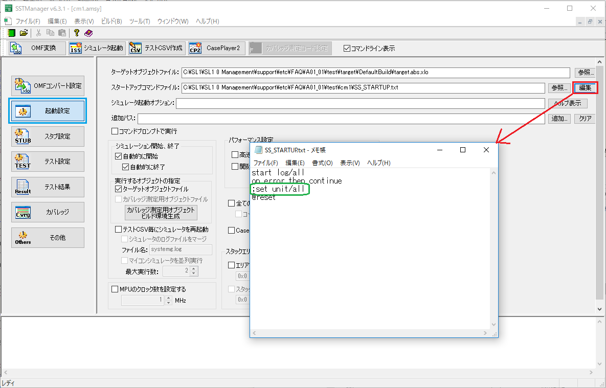Select スタブ設定 in left sidebar

48,136
